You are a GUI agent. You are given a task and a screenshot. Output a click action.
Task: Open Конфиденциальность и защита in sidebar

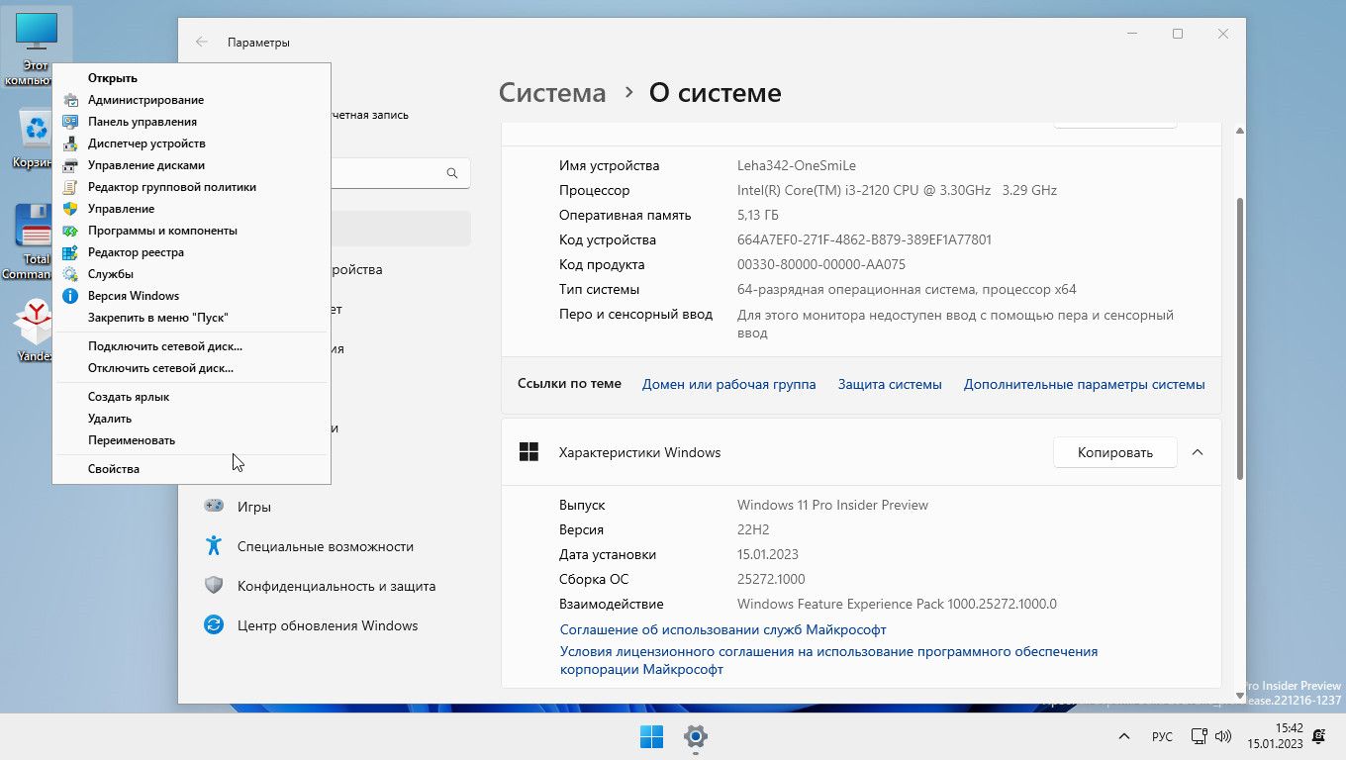[335, 585]
